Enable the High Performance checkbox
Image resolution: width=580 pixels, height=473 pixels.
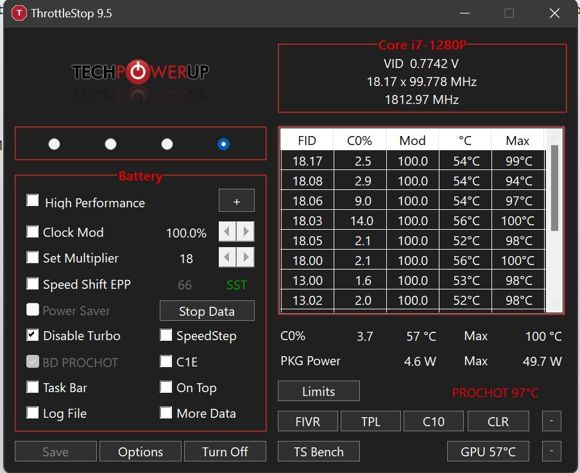(33, 200)
